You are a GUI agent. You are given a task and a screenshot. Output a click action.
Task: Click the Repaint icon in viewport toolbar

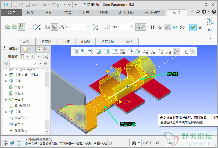pos(99,51)
